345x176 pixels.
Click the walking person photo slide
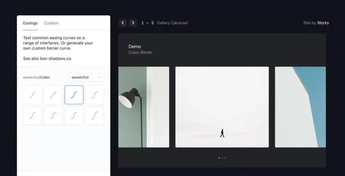tap(222, 107)
